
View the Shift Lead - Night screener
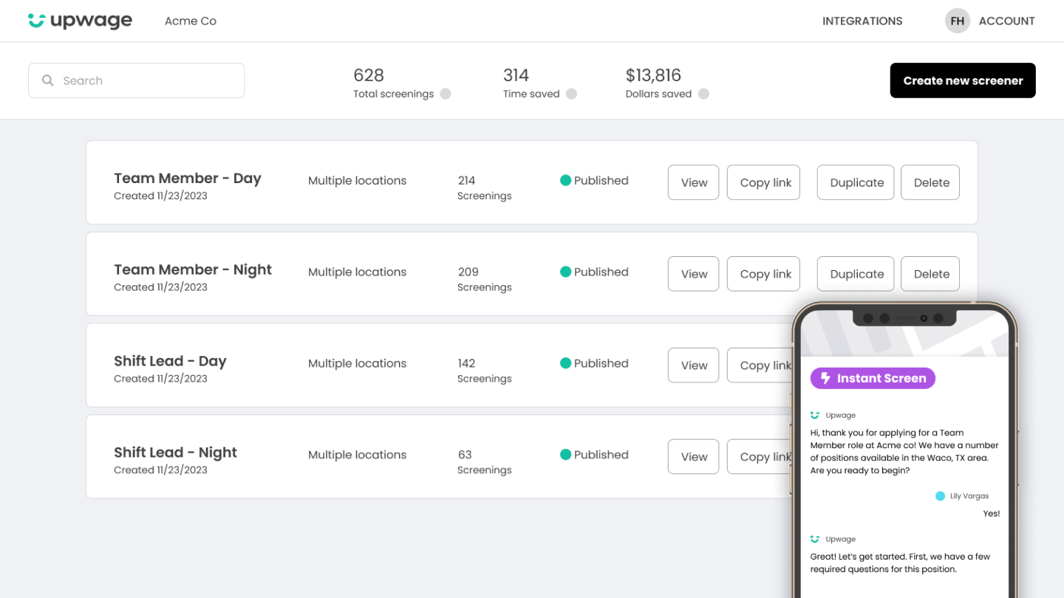point(693,457)
